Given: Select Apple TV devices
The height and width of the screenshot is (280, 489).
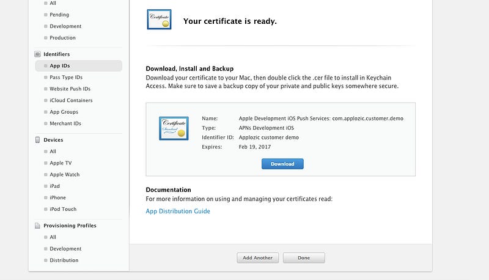Looking at the screenshot, I should (61, 163).
